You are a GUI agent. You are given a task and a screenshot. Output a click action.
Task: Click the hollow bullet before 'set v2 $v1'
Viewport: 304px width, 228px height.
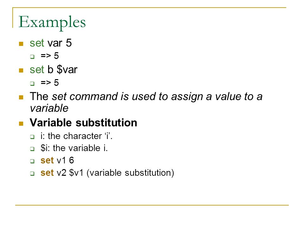click(x=32, y=173)
